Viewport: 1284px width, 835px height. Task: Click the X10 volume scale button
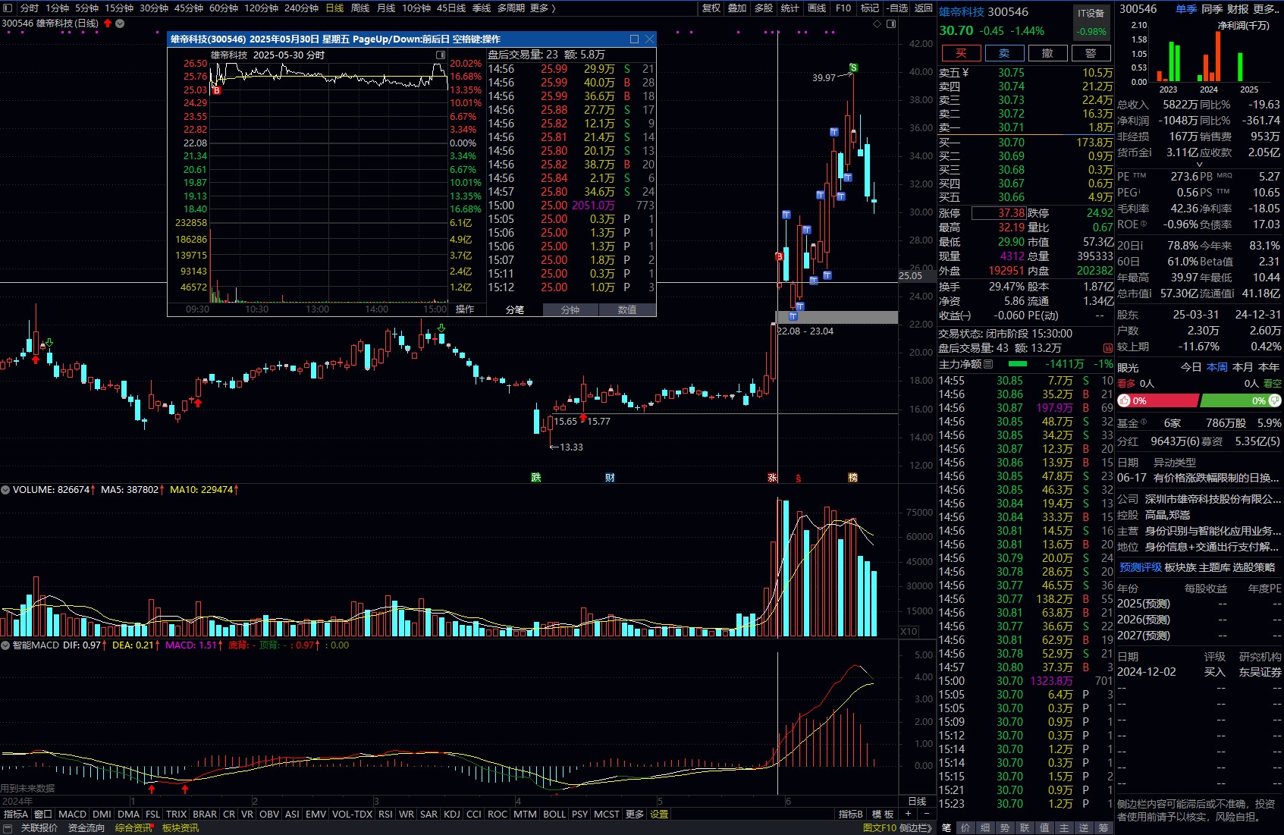tap(909, 631)
